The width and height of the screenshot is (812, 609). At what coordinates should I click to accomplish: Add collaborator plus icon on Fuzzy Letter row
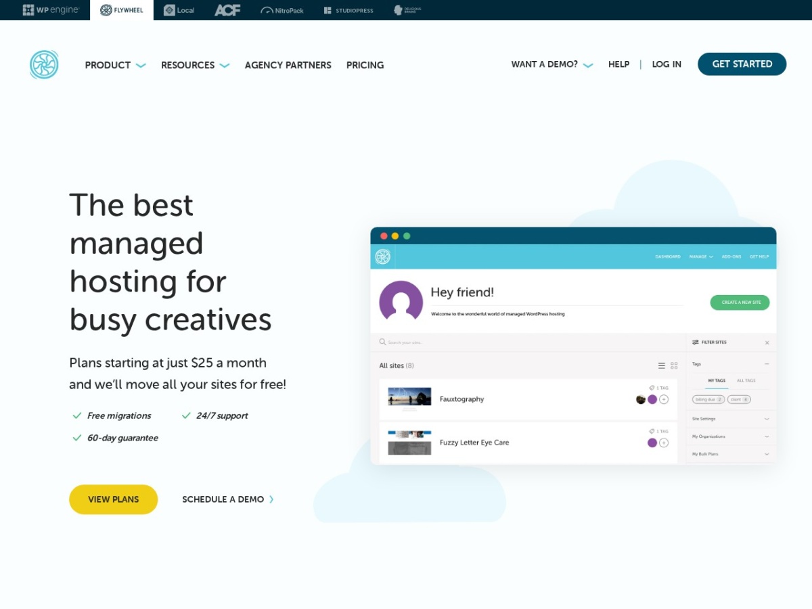(x=664, y=443)
